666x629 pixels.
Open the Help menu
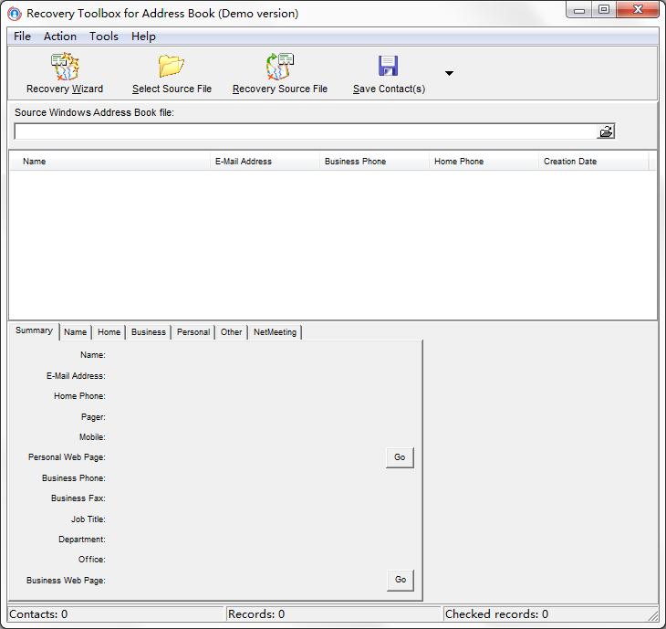(143, 37)
